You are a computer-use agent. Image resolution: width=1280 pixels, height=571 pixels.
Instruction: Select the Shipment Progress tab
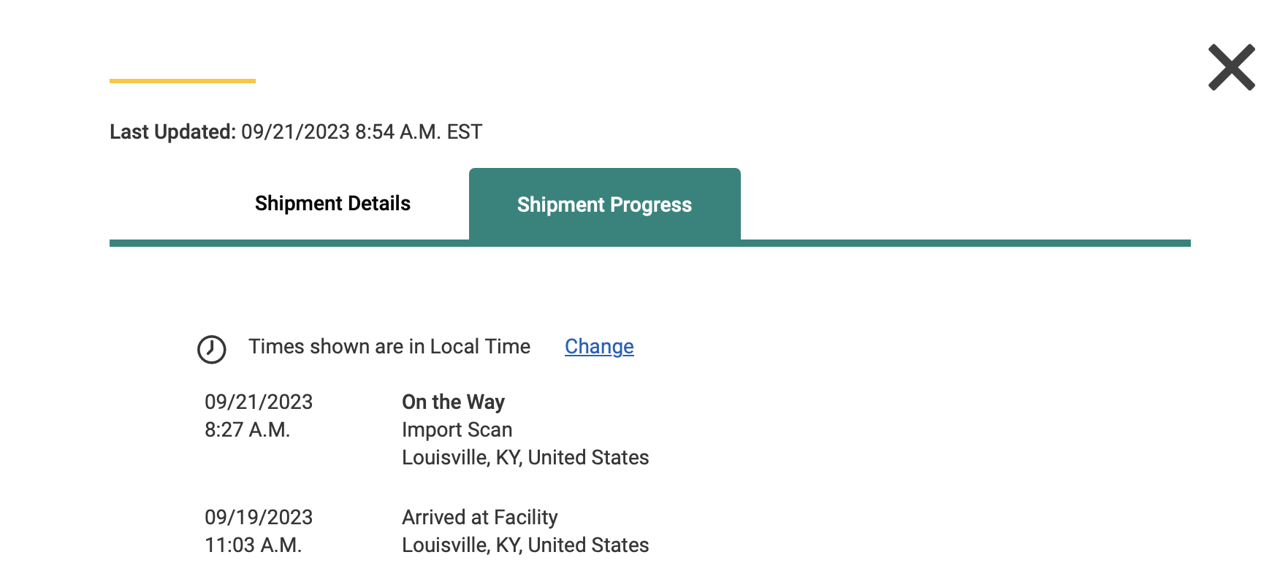click(604, 204)
